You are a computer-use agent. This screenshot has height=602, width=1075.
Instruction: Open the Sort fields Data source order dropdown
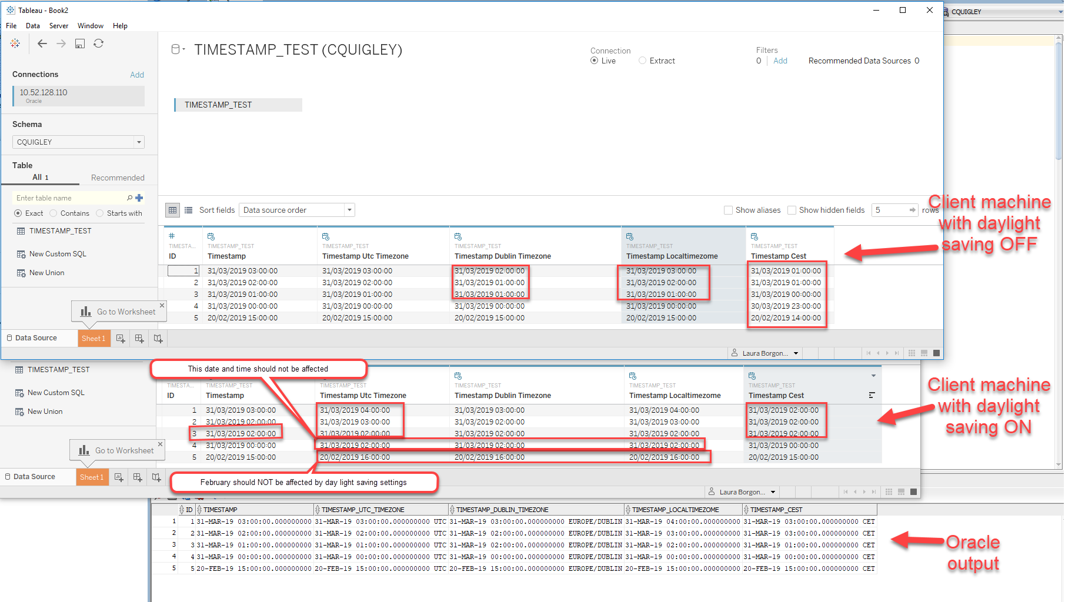click(296, 210)
